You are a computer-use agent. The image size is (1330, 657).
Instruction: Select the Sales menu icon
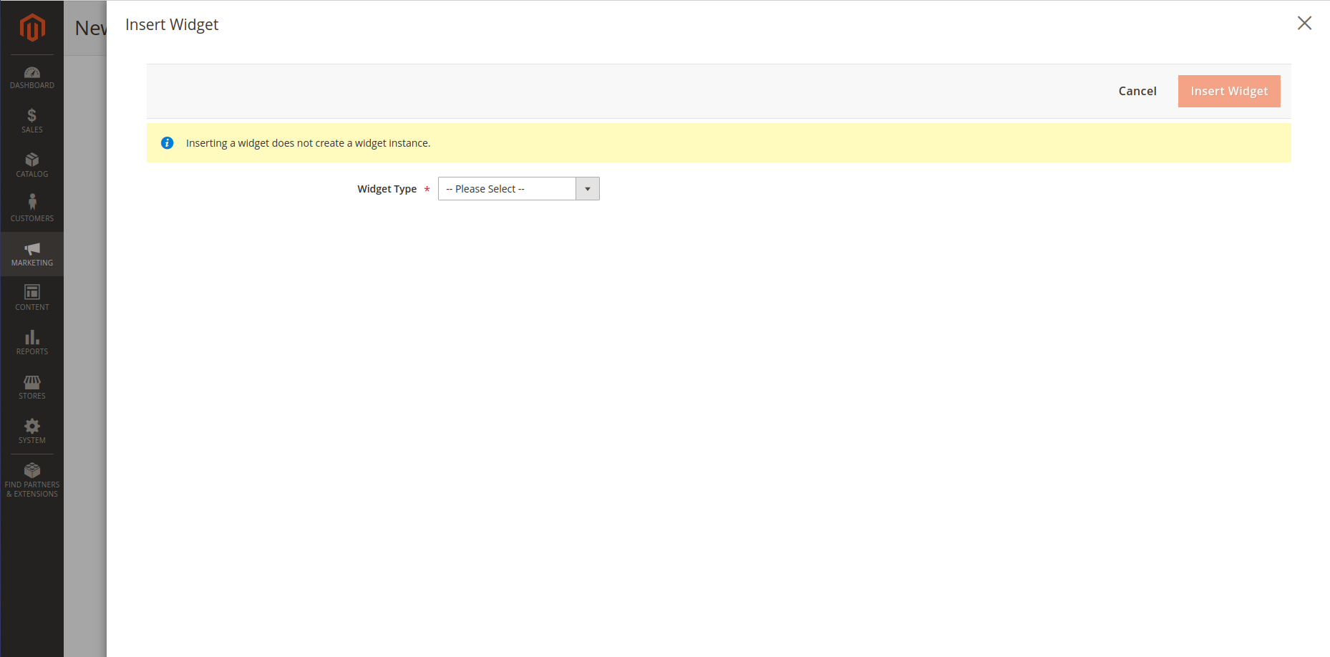tap(32, 120)
